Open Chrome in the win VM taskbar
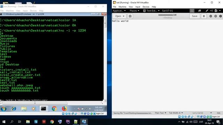 point(54,109)
